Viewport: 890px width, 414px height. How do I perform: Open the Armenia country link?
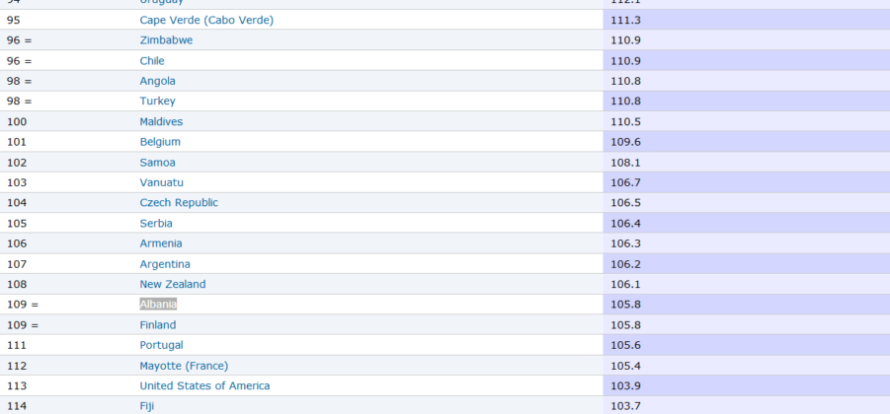click(161, 243)
